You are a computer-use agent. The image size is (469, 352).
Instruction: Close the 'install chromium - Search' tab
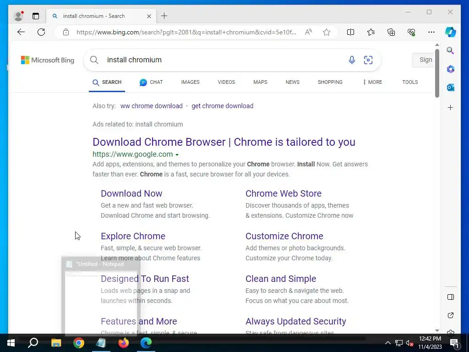click(149, 16)
